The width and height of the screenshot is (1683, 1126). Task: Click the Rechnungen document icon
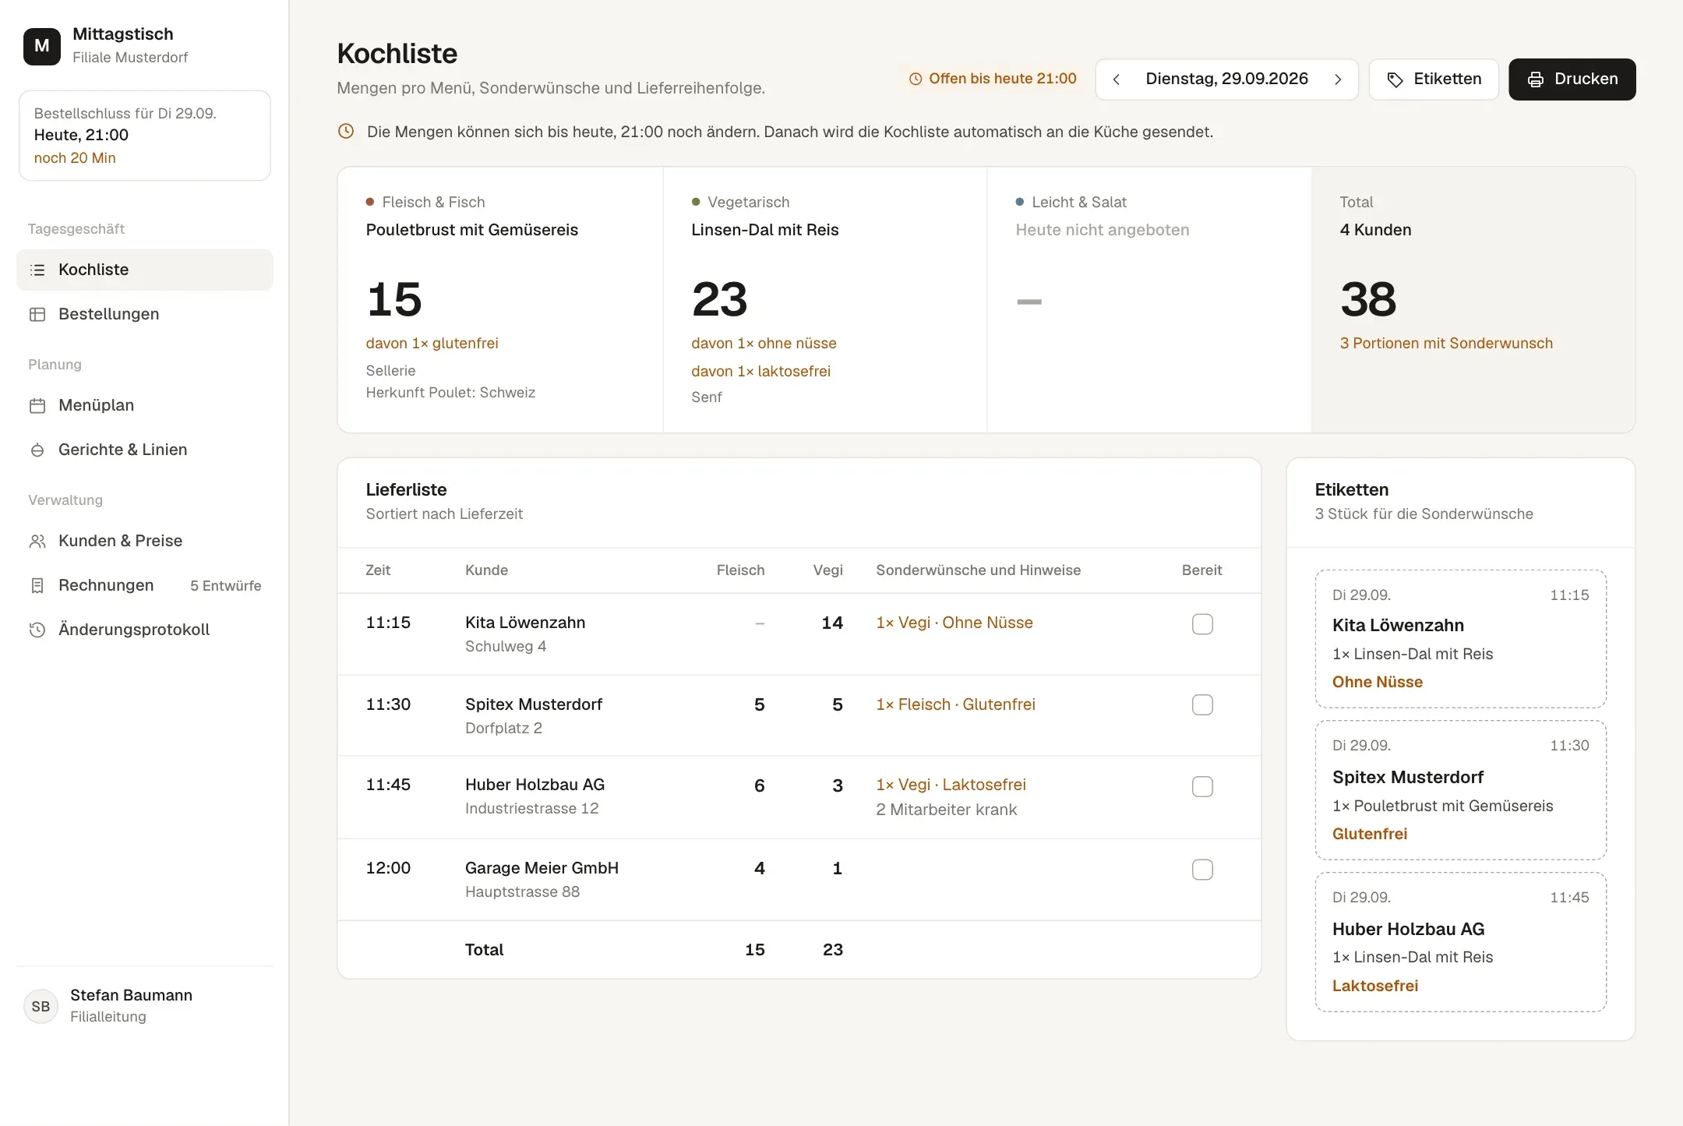pos(37,585)
